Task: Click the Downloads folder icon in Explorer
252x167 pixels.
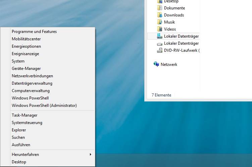Action: coord(160,15)
